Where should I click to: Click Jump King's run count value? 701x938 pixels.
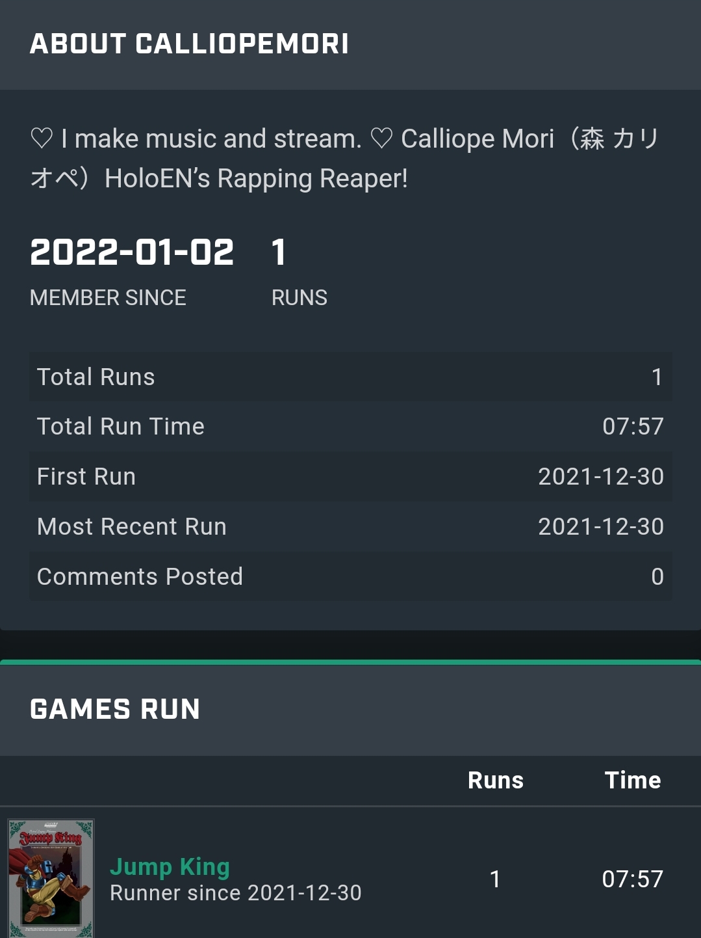tap(495, 879)
